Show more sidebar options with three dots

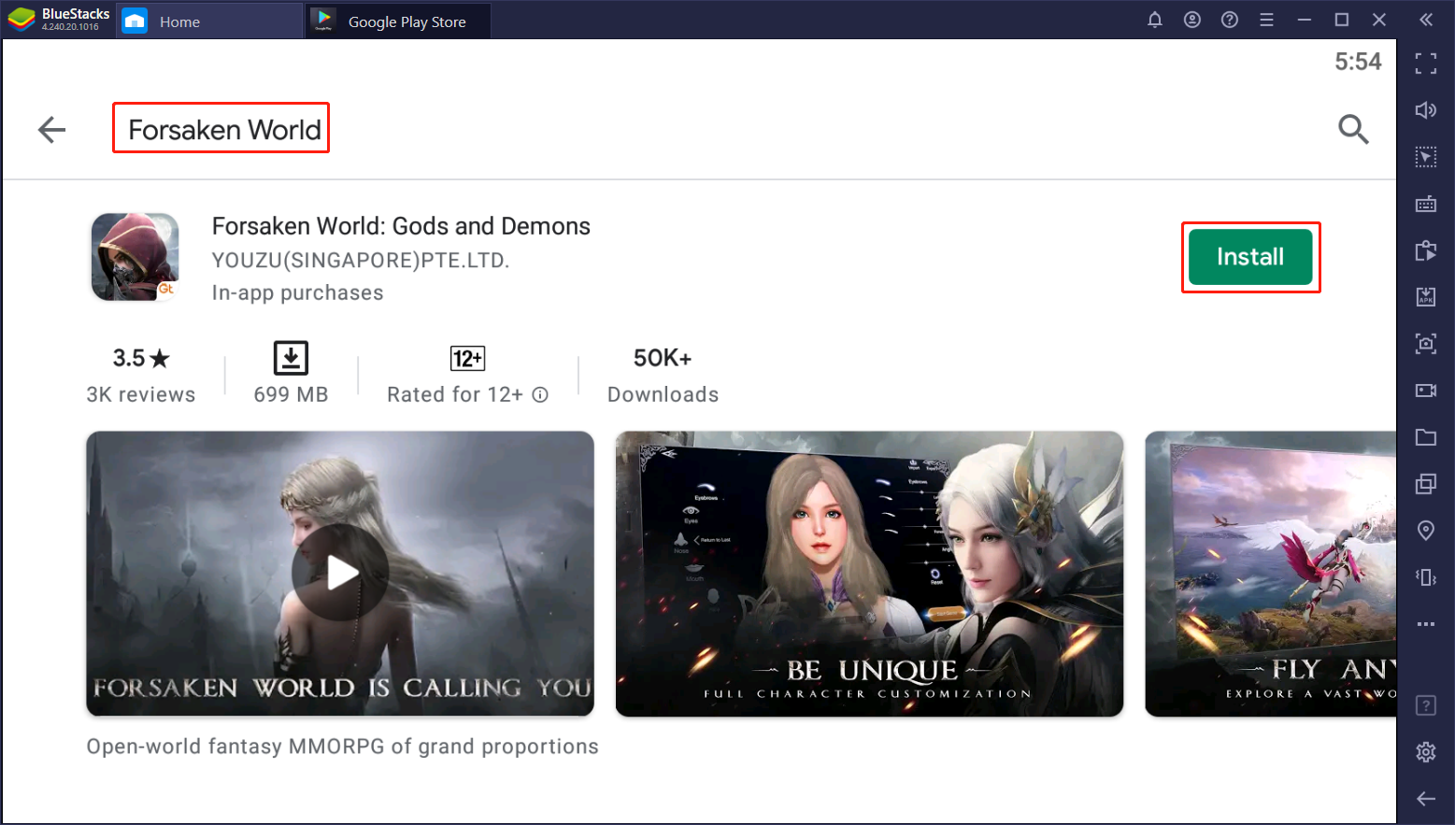click(1426, 624)
